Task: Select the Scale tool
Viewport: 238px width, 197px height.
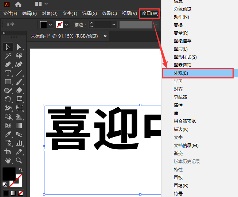Action: pyautogui.click(x=19, y=100)
